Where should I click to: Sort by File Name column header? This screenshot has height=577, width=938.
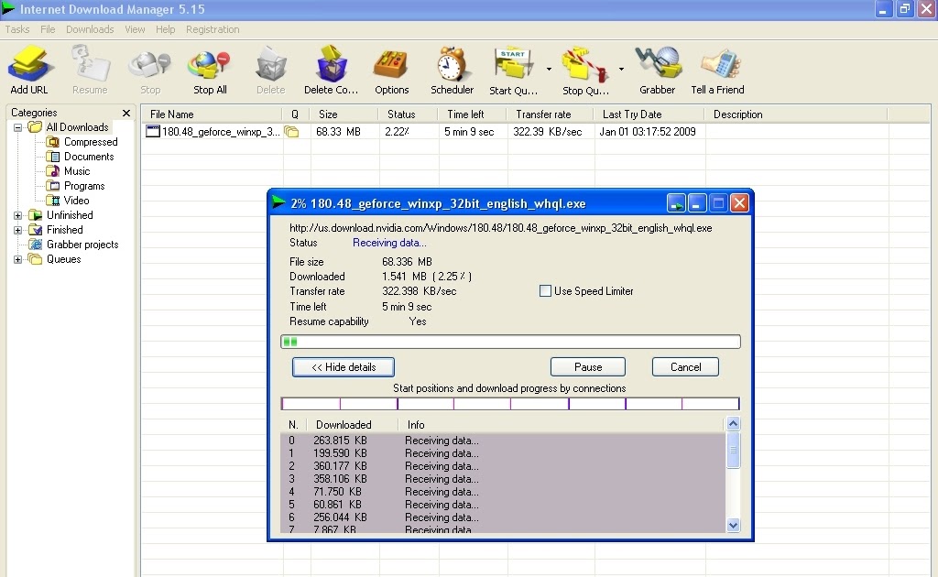212,114
